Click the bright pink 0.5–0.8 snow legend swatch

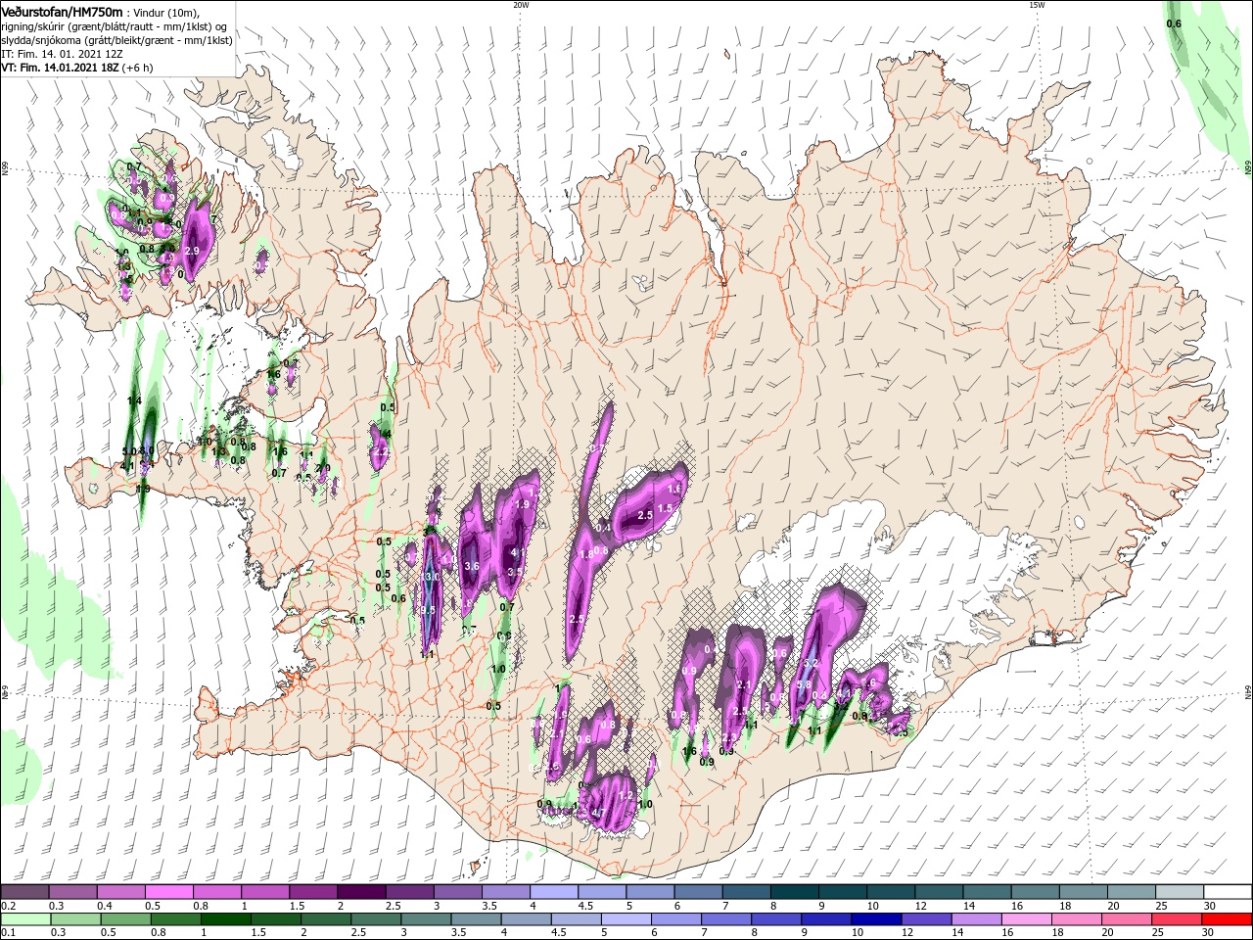(x=168, y=892)
